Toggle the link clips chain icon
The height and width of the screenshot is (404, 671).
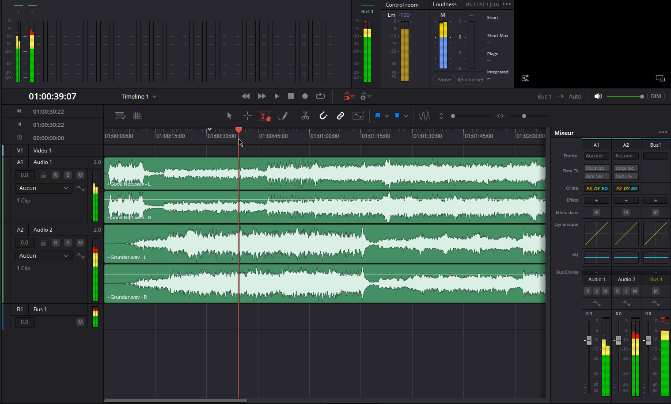[x=340, y=116]
